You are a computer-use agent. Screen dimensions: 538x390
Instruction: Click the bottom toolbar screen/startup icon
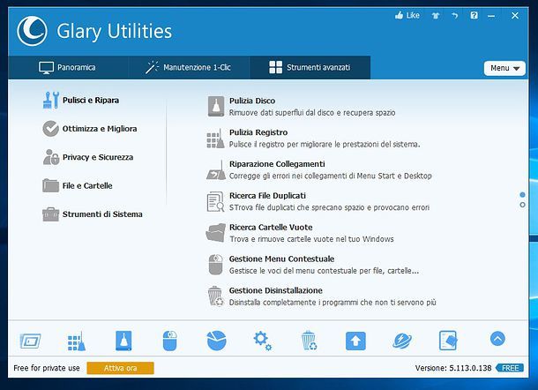30,341
